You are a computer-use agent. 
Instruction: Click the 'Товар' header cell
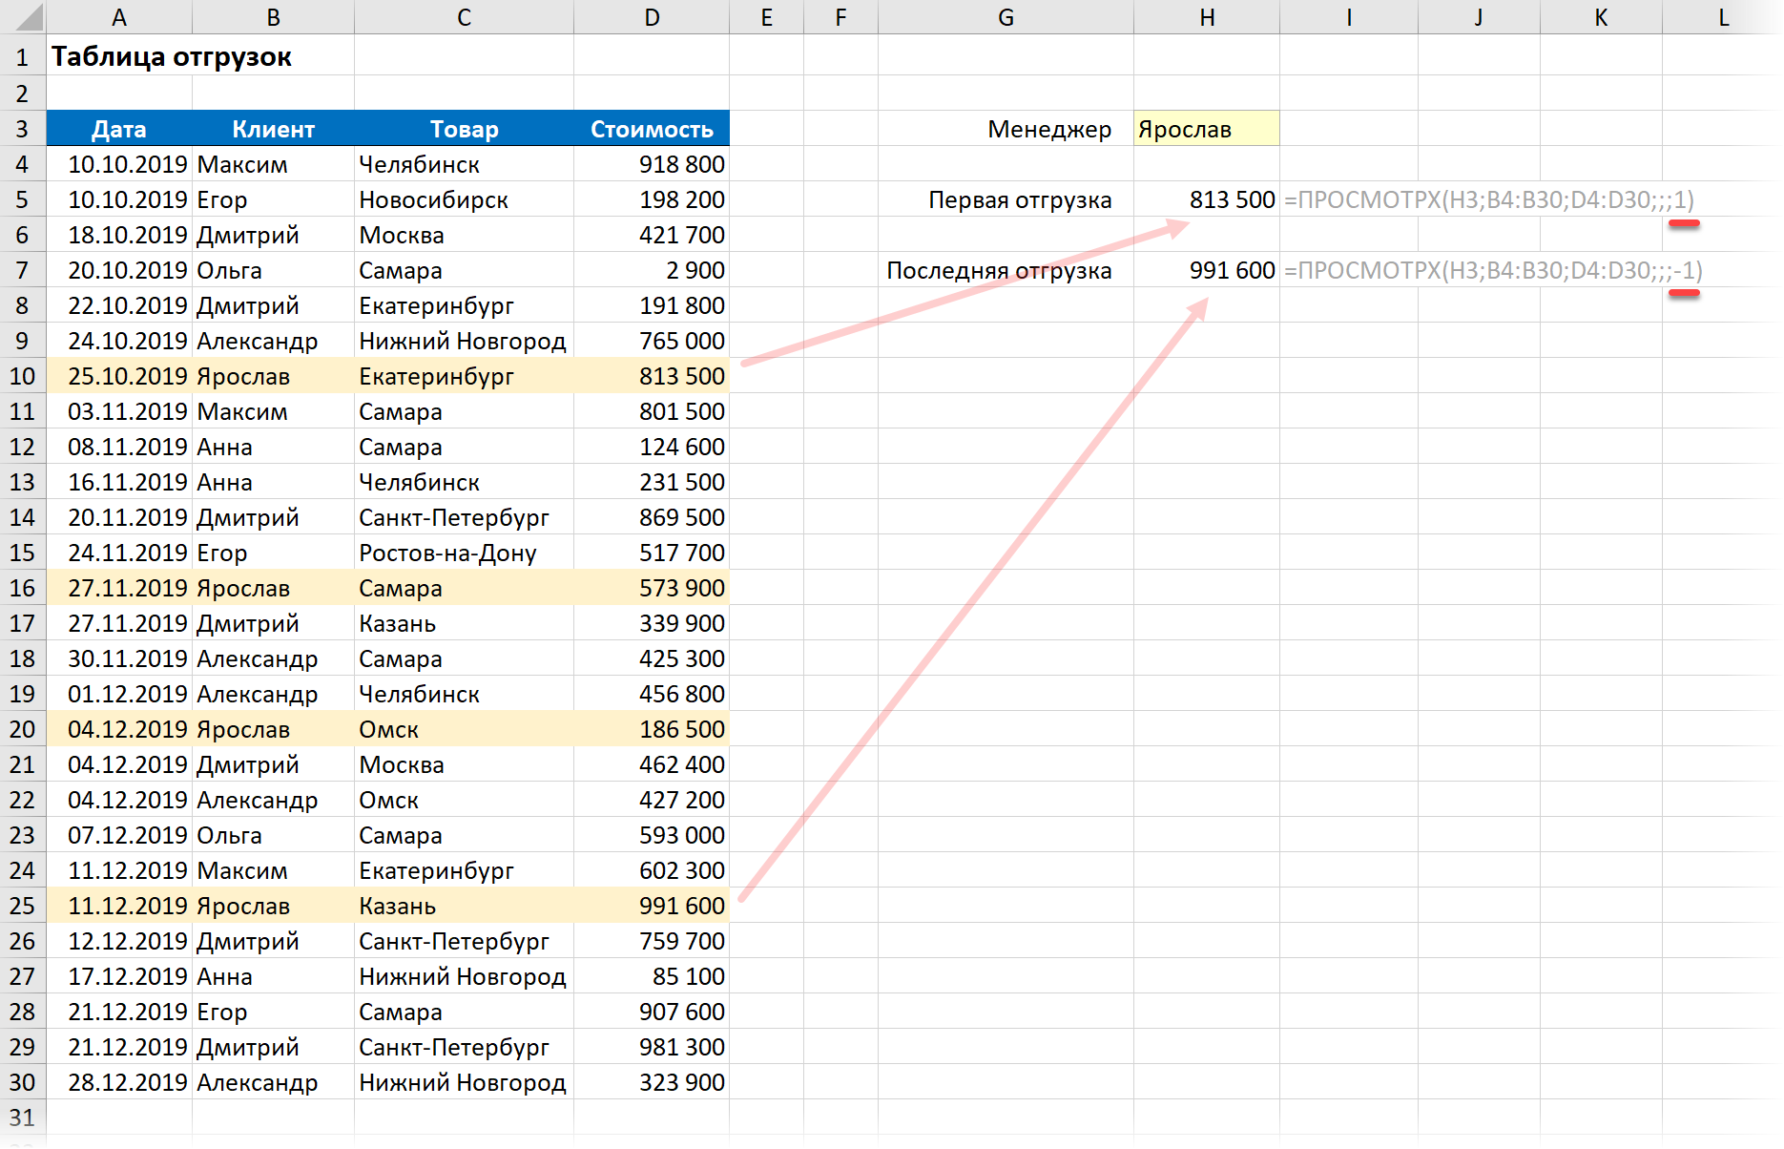point(464,129)
